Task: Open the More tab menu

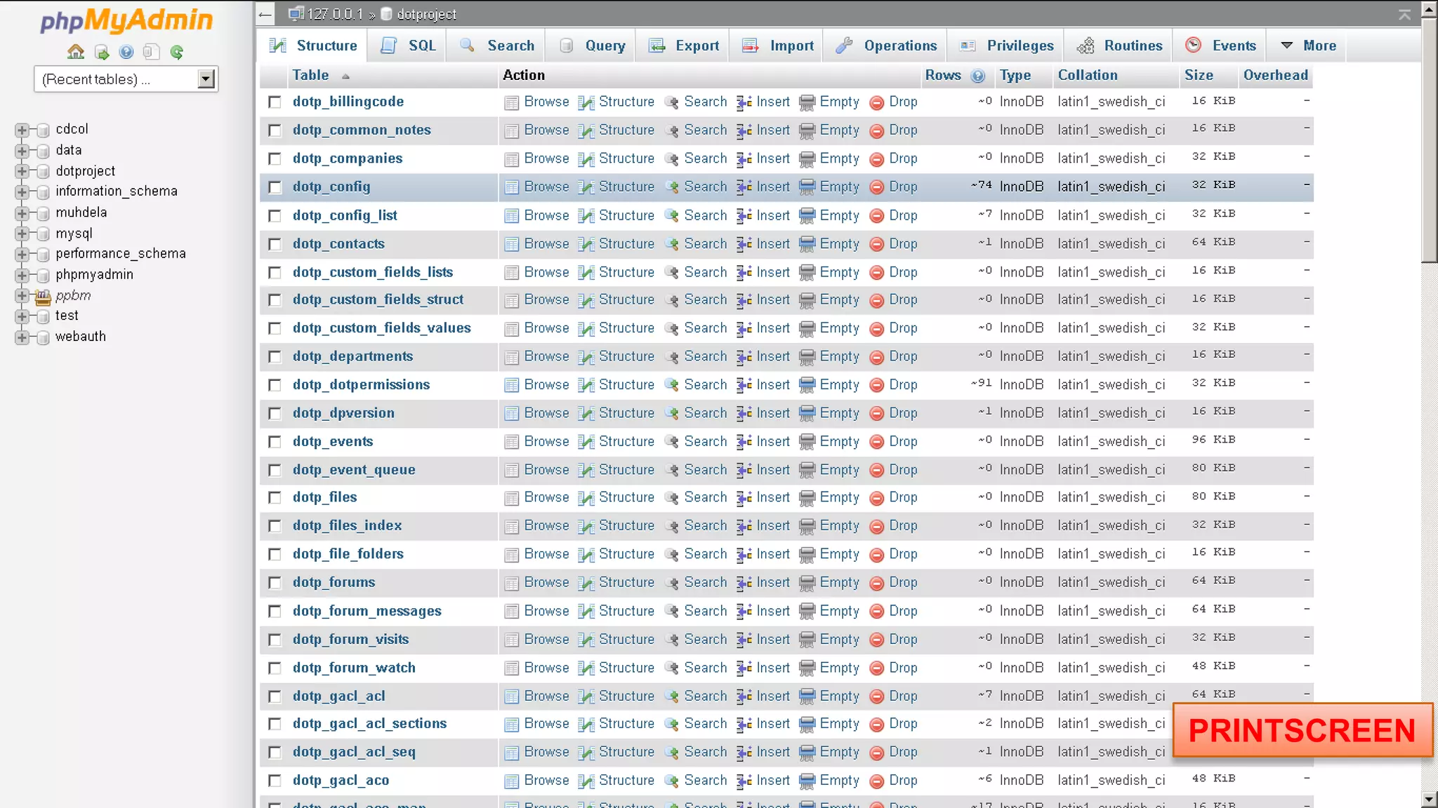Action: (x=1308, y=46)
